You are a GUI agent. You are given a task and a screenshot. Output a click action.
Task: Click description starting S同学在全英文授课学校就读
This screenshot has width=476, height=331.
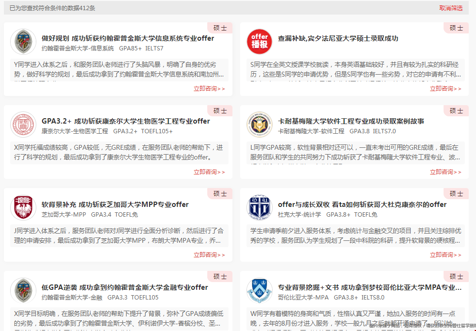[355, 70]
